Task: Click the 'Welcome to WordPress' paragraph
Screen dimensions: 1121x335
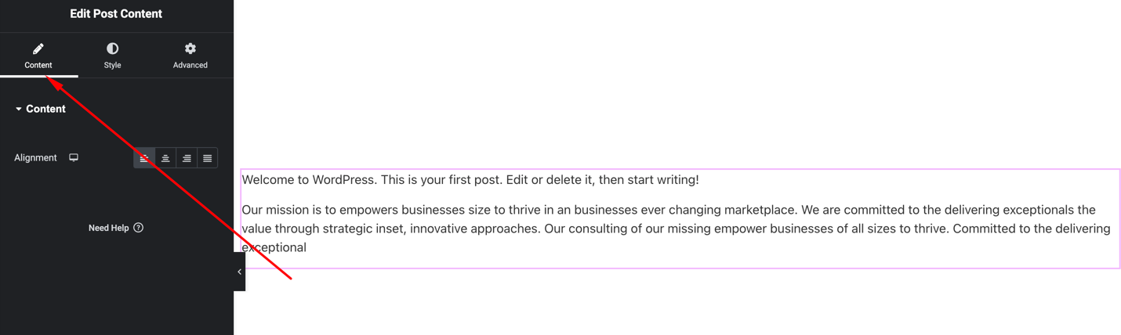Action: pos(470,180)
